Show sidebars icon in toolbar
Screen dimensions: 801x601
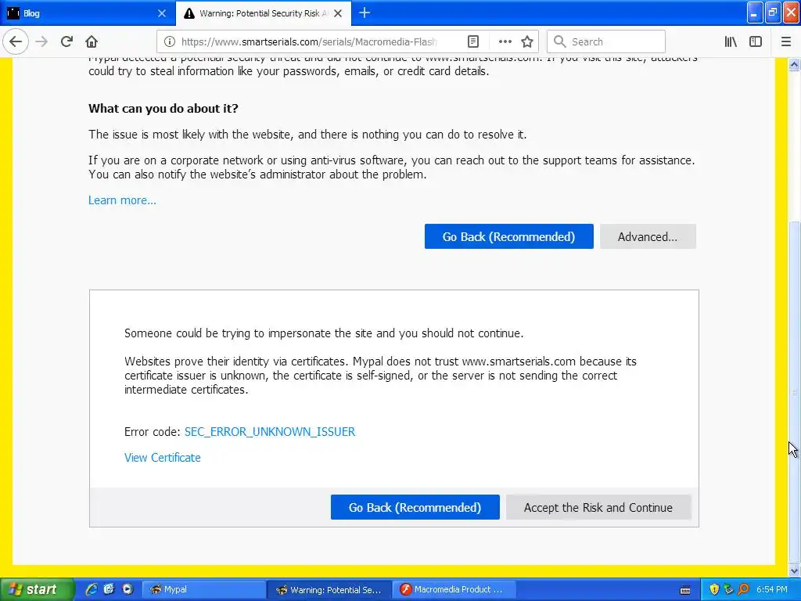coord(756,42)
